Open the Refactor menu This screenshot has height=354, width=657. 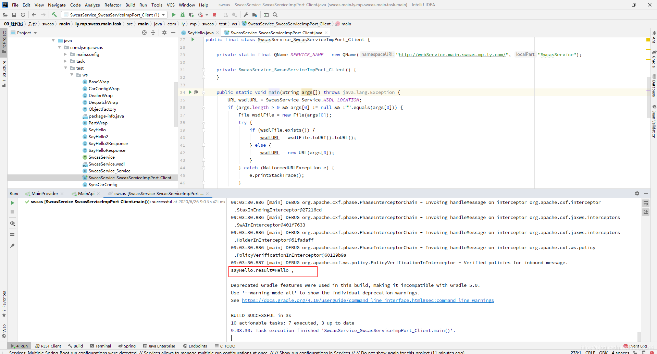113,5
